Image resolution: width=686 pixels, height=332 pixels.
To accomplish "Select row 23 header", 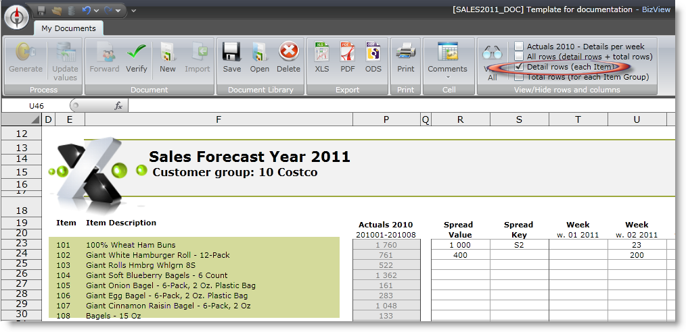I will [x=21, y=244].
